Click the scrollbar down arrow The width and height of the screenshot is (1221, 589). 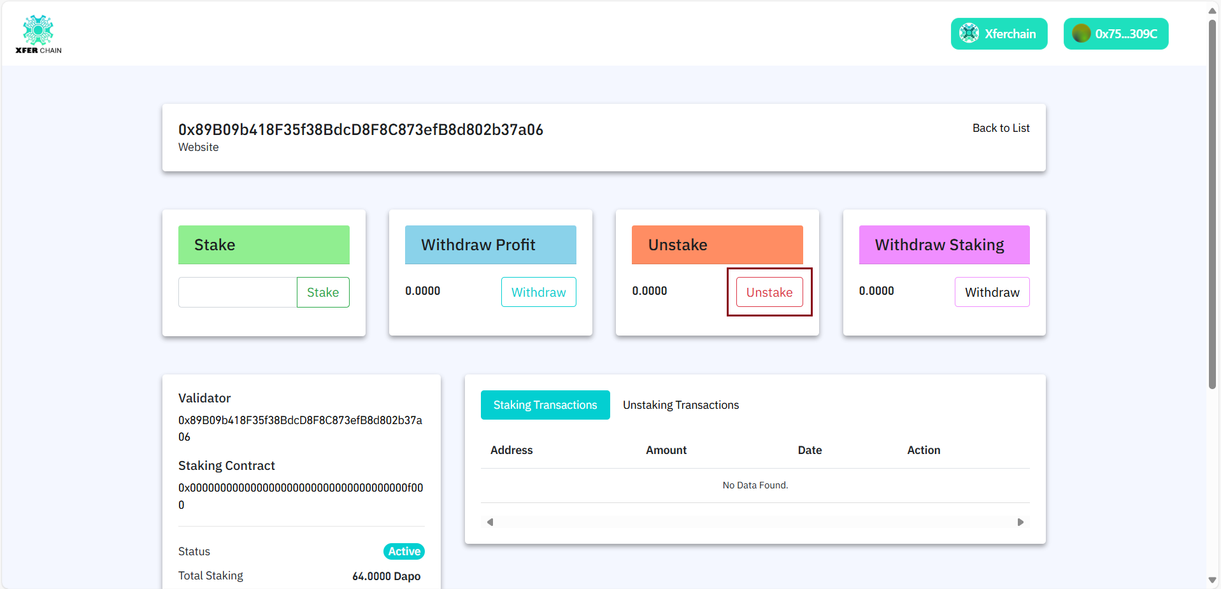coord(1212,579)
